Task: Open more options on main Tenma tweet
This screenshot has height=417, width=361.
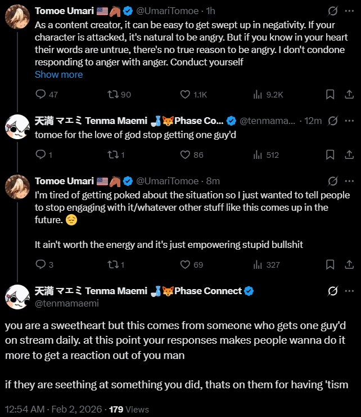Action: 349,291
